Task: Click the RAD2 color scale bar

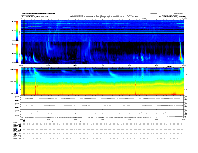Action: (17, 31)
